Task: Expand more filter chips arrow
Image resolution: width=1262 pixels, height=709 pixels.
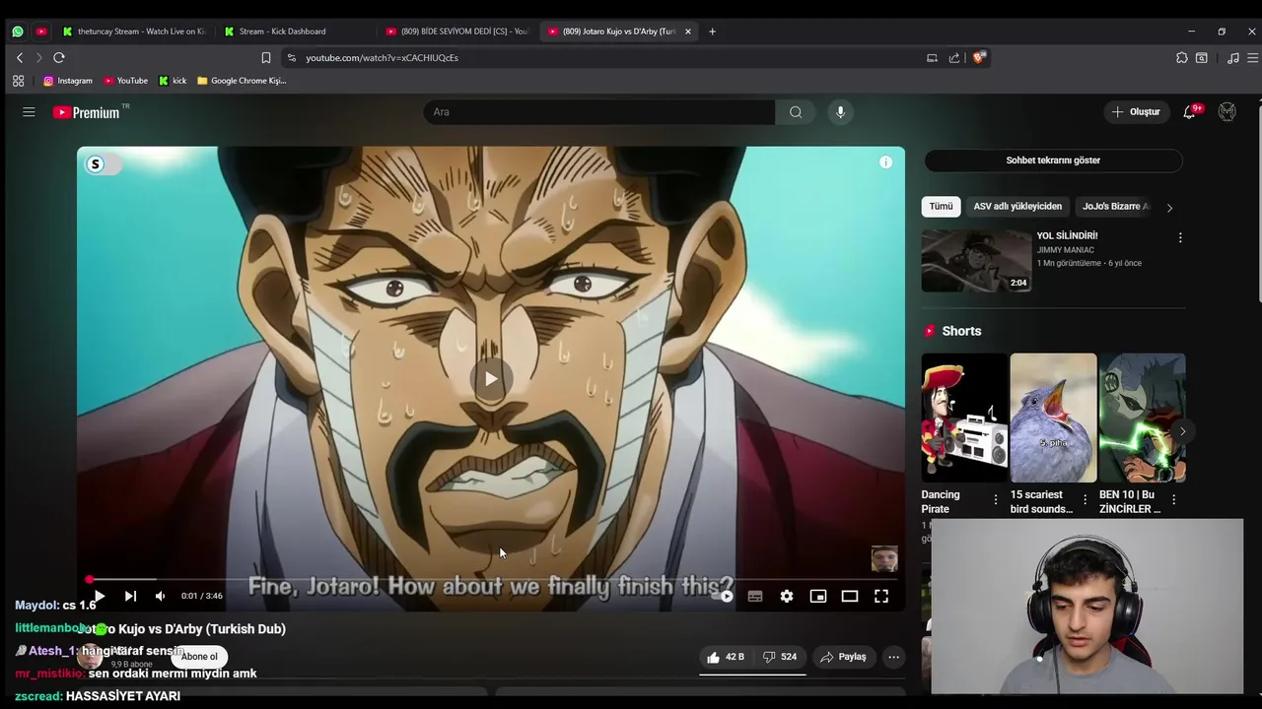Action: click(x=1169, y=208)
